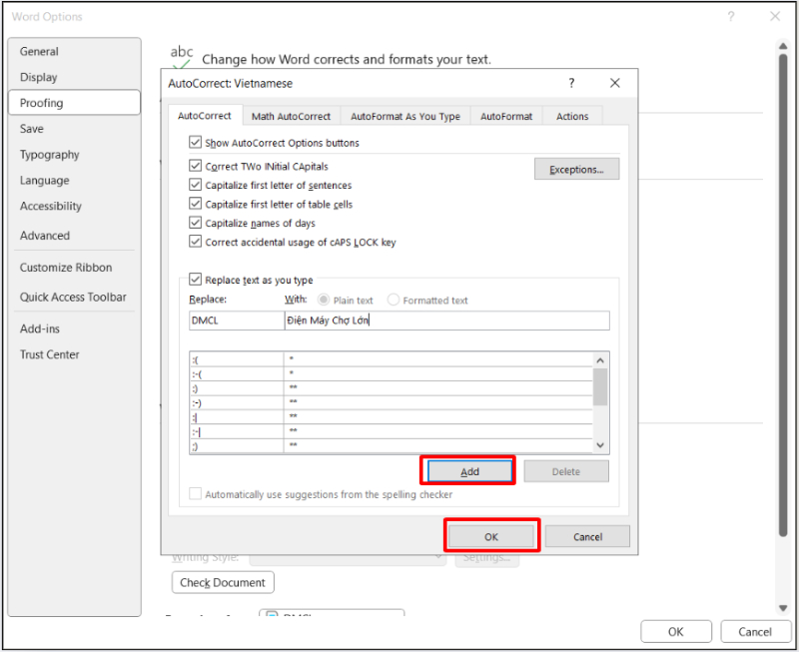Image resolution: width=799 pixels, height=652 pixels.
Task: Uncheck Correct TWo INitial CApitals
Action: point(195,167)
